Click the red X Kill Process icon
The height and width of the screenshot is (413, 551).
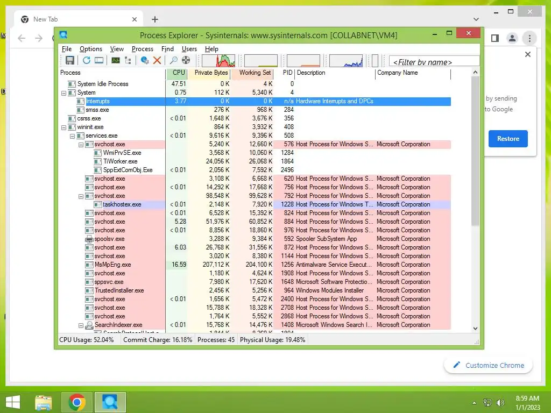pos(157,60)
